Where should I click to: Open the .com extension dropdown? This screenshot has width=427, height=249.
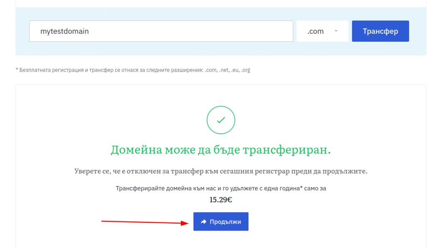pyautogui.click(x=322, y=31)
